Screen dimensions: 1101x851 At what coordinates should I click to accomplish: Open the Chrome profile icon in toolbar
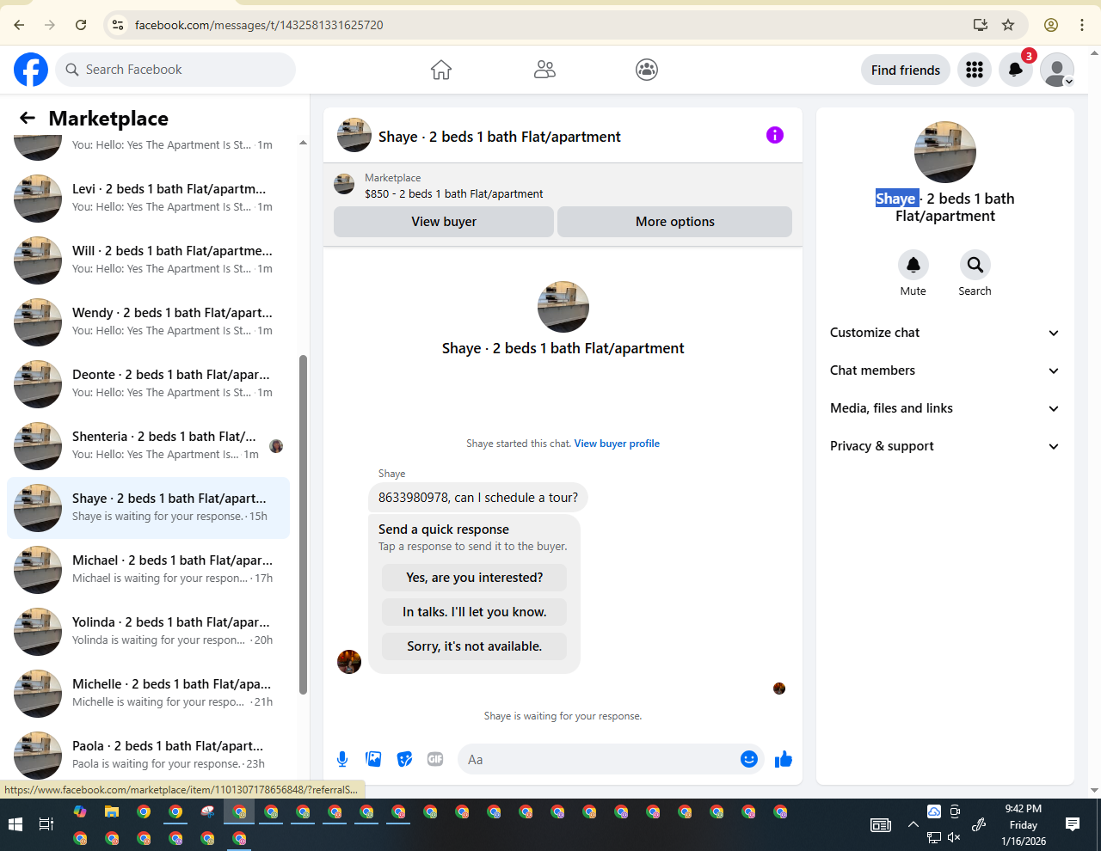(x=1051, y=25)
